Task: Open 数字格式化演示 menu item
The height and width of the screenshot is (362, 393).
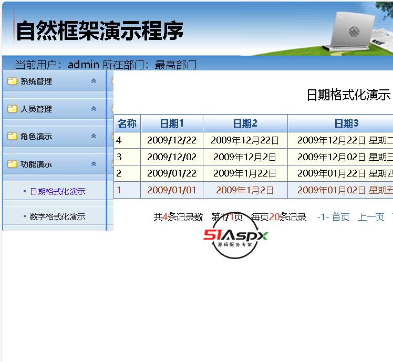Action: 57,216
